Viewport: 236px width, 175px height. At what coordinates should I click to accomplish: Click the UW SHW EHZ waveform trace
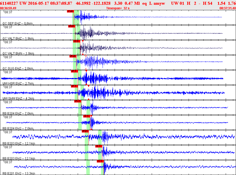[114, 93]
